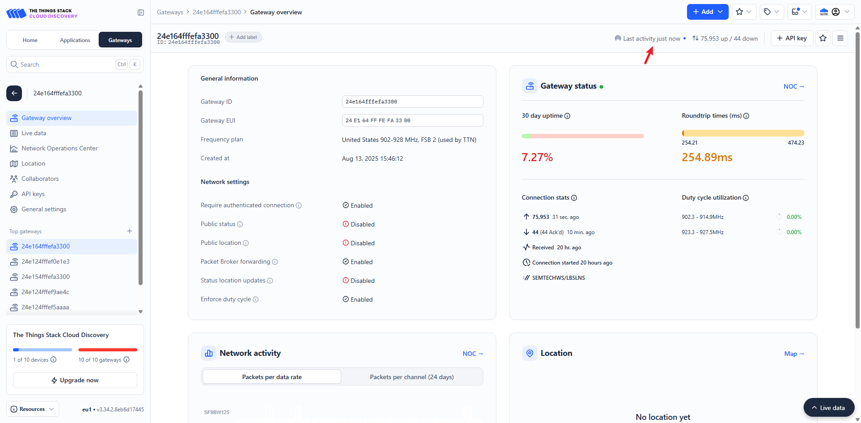Image resolution: width=861 pixels, height=423 pixels.
Task: Click the Roundtrip times yellow bar
Action: tap(743, 133)
